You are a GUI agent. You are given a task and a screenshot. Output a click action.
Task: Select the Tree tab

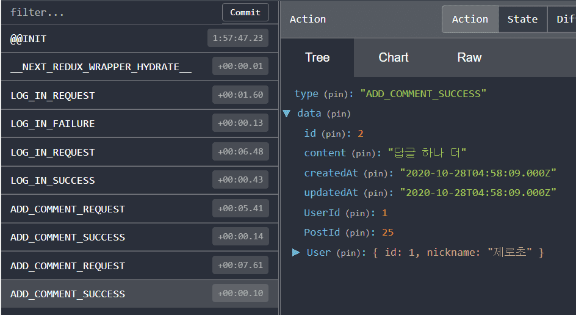point(317,57)
